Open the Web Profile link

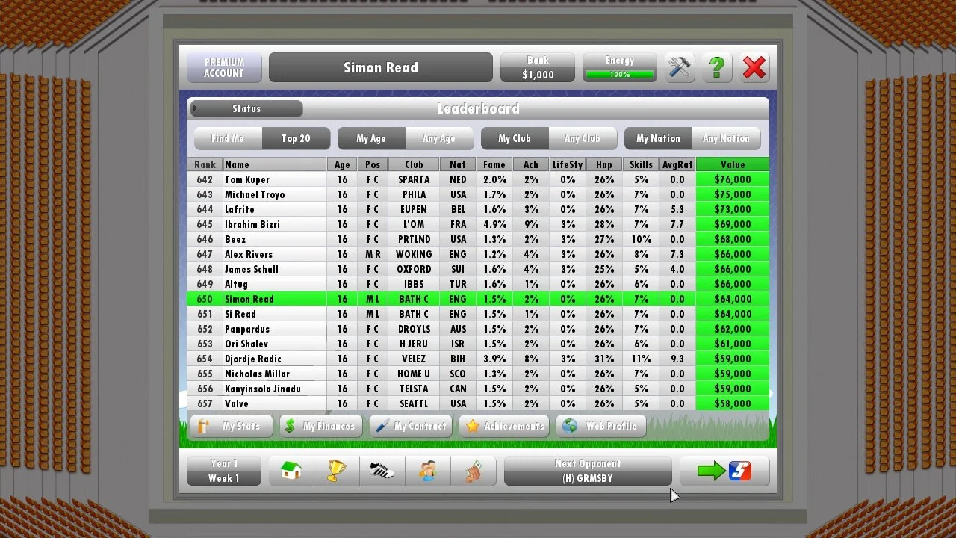click(x=601, y=426)
